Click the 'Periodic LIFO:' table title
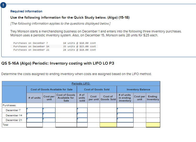Screen dimensions: 196x142 [81, 84]
